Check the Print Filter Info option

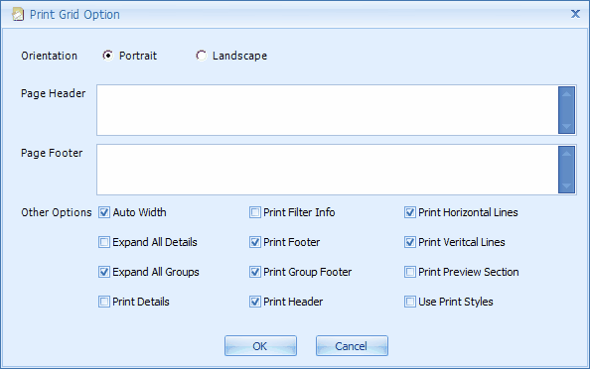[255, 212]
